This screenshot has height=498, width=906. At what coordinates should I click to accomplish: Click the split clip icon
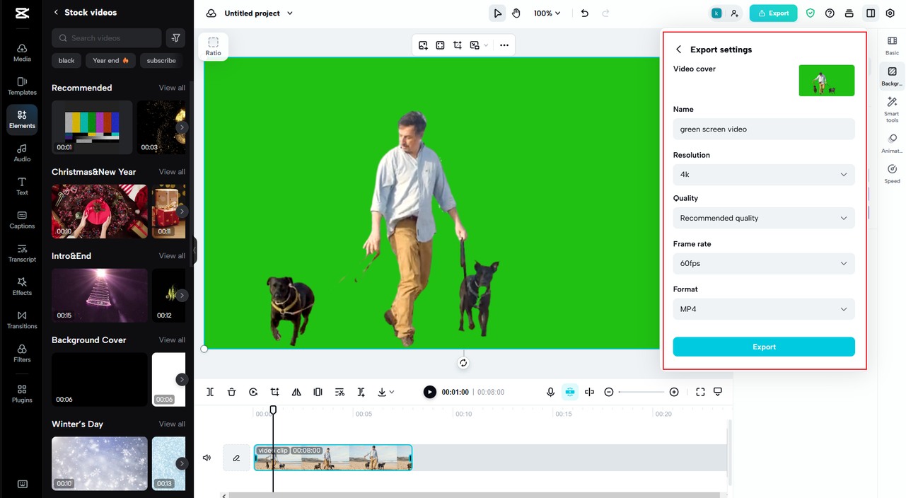pos(210,392)
